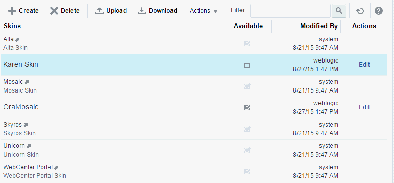Open help with the question mark icon
The image size is (394, 183).
point(379,11)
